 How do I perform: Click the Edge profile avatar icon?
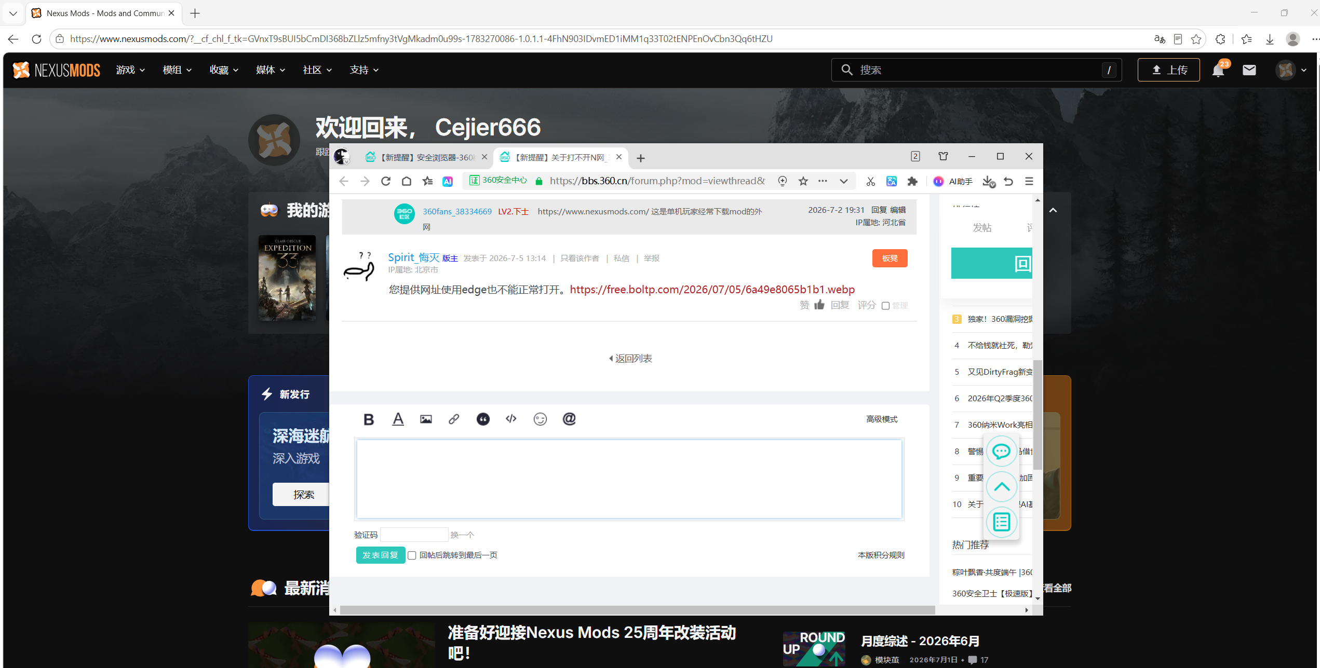coord(1293,39)
